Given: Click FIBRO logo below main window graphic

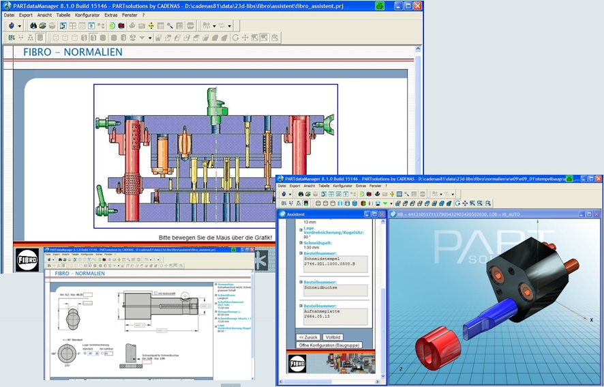Looking at the screenshot, I should tap(27, 259).
